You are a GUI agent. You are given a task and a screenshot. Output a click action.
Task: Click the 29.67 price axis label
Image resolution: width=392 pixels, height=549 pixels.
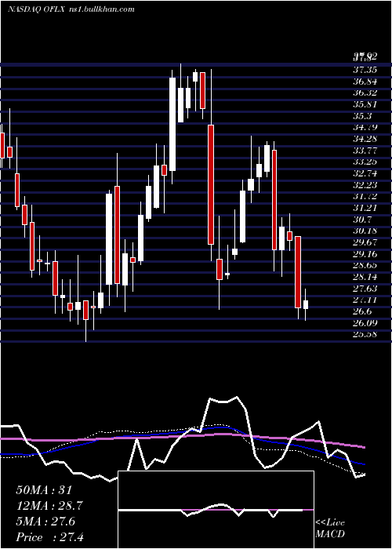point(365,242)
